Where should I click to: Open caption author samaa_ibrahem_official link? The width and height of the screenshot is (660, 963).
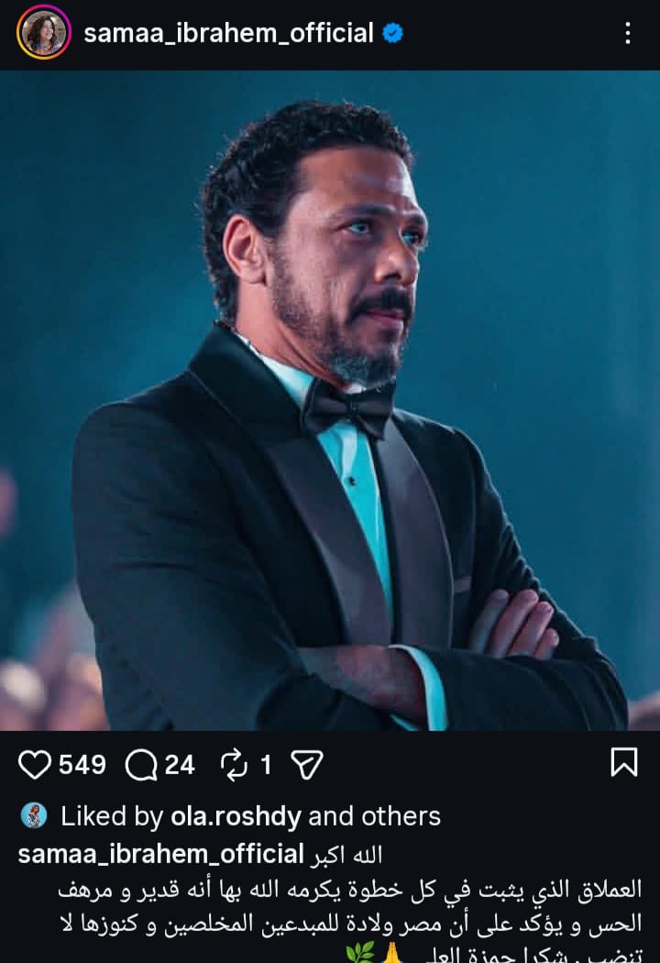coord(160,854)
